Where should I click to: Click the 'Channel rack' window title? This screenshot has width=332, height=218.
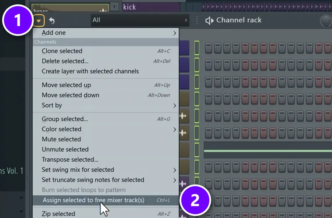tap(239, 20)
